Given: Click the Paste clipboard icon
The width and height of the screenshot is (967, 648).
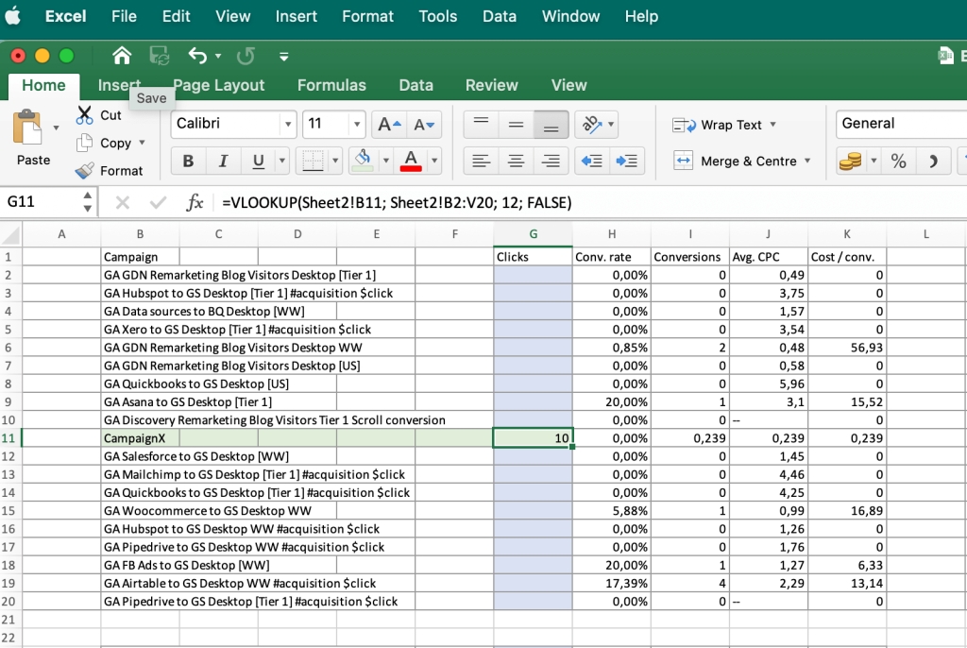Looking at the screenshot, I should (27, 128).
